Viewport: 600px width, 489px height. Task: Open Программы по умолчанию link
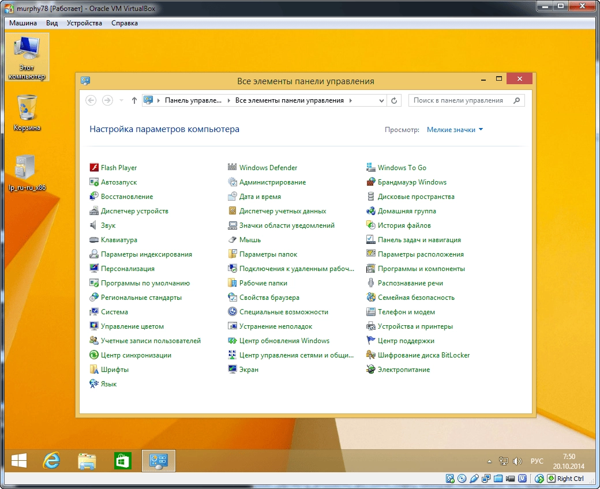pyautogui.click(x=145, y=283)
